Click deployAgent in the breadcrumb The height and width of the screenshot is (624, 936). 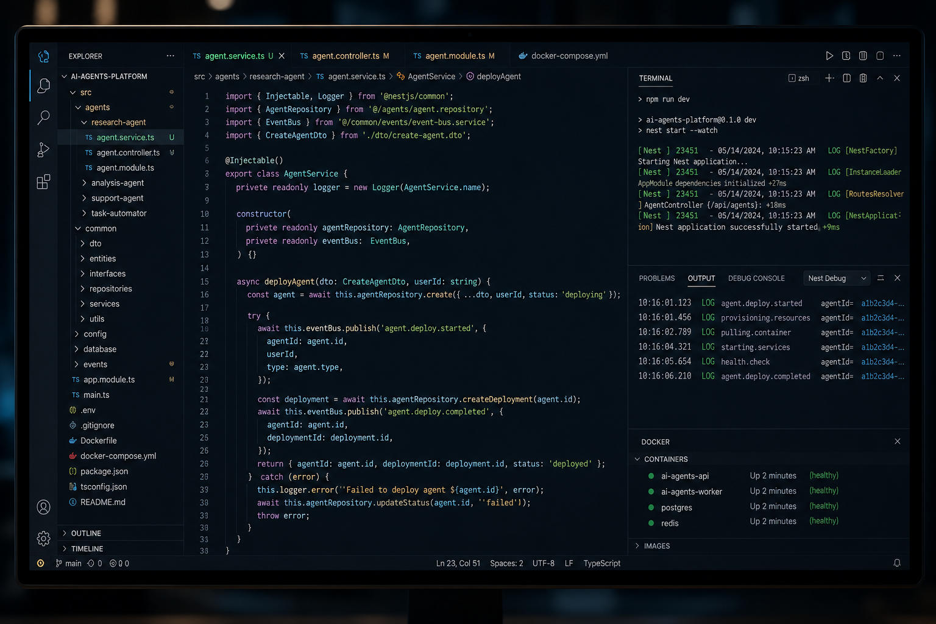point(498,77)
